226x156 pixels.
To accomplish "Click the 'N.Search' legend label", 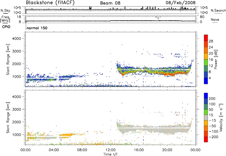I will point(218,10).
